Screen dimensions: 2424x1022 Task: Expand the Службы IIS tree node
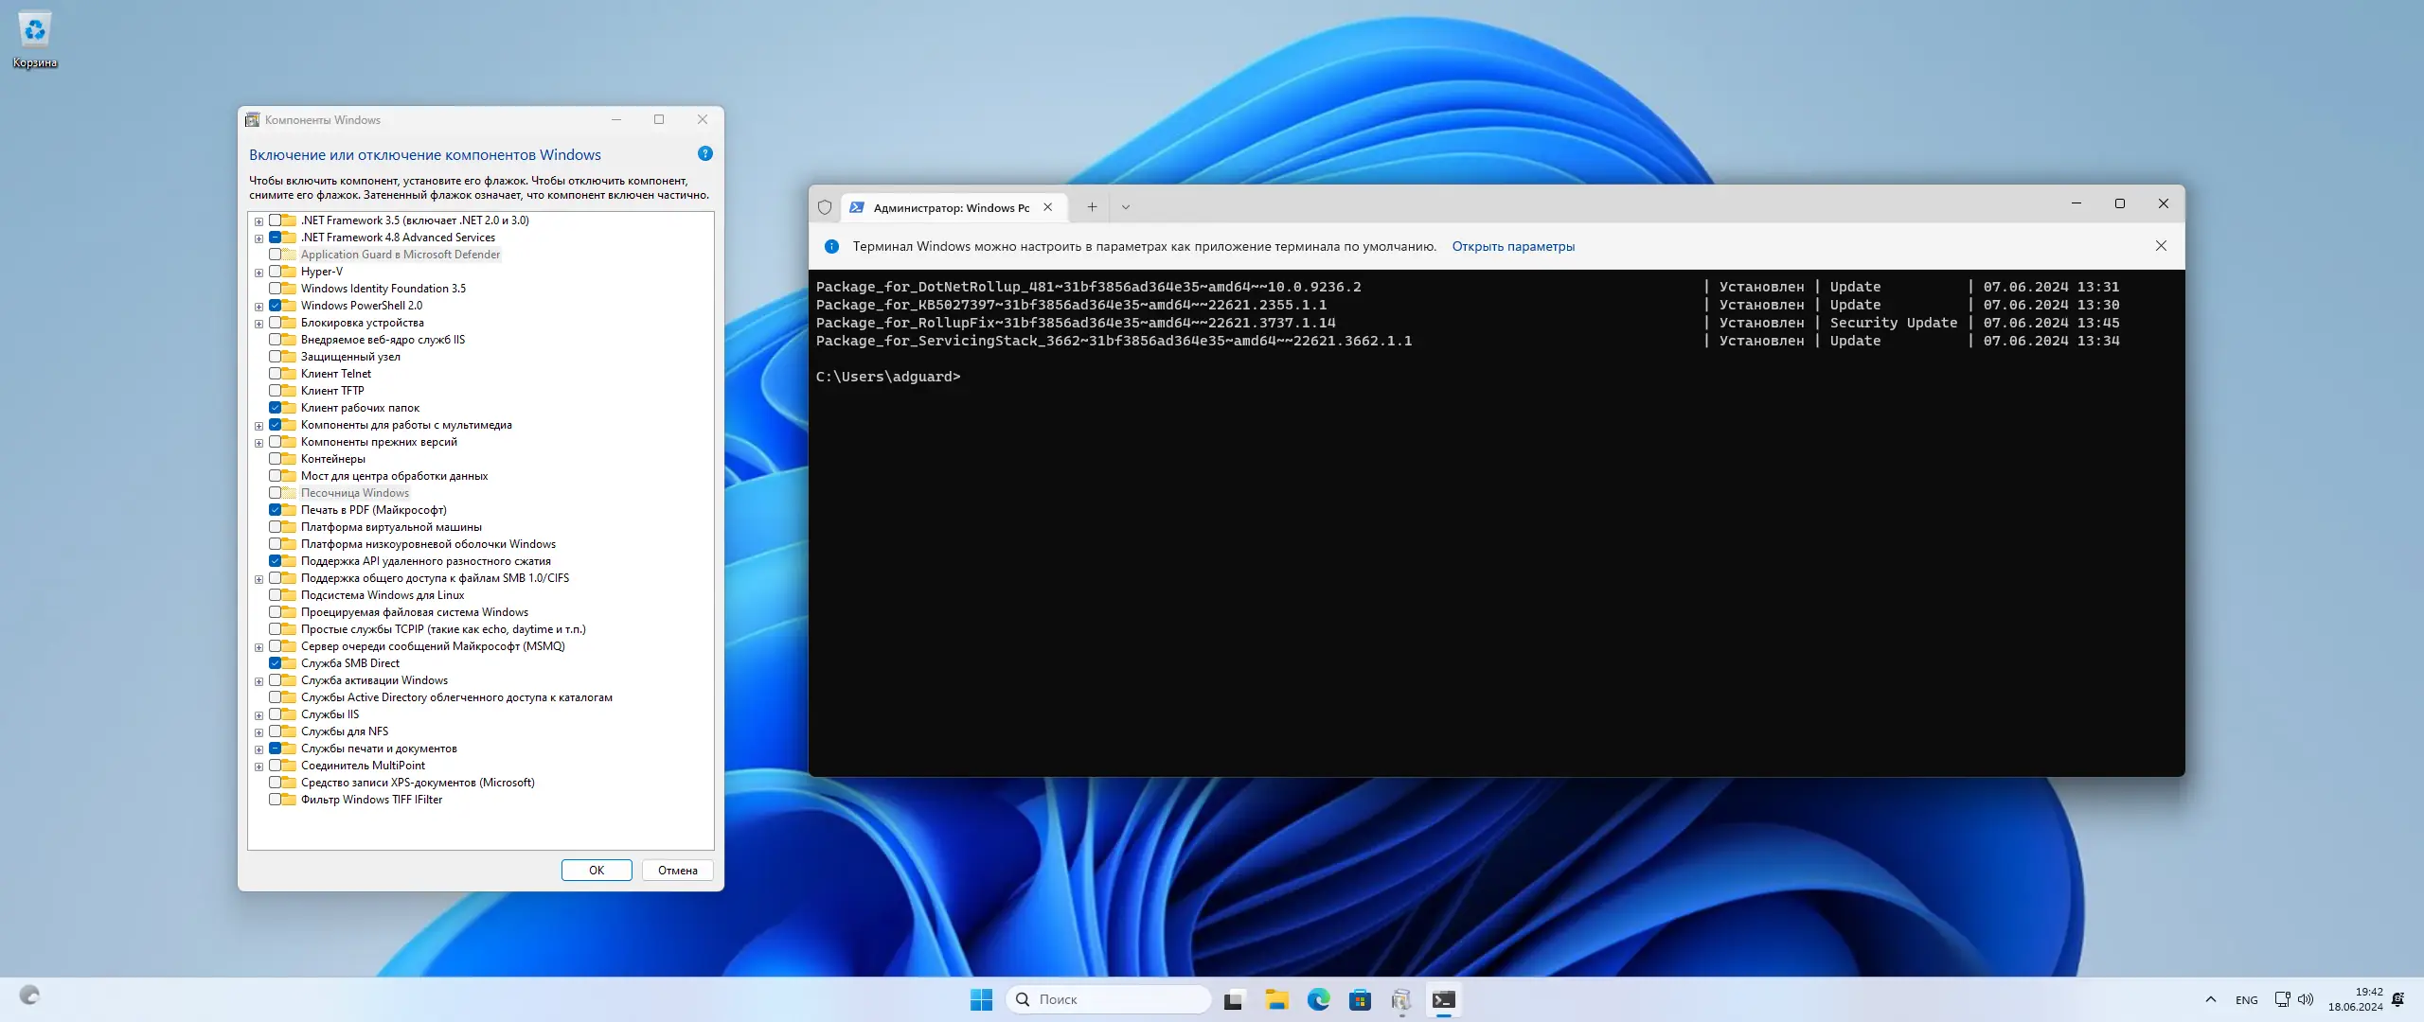click(258, 715)
